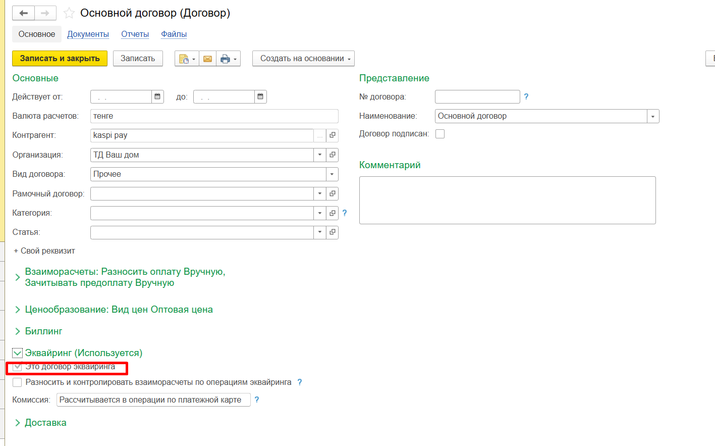Open the 'Вид договора' dropdown list
This screenshot has width=715, height=446.
[332, 174]
